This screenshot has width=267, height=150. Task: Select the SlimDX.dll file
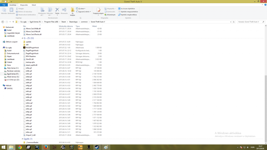tap(30, 59)
